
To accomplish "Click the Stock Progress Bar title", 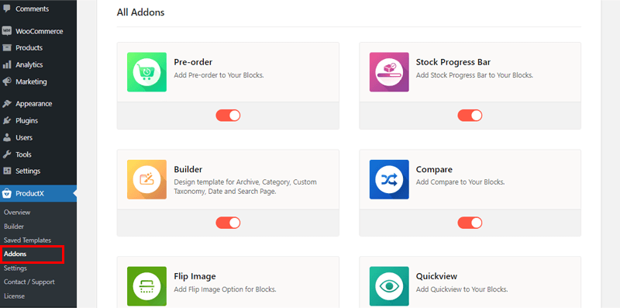I will (x=453, y=62).
